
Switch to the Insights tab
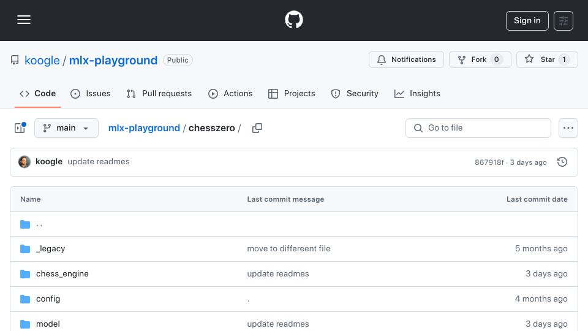[417, 93]
